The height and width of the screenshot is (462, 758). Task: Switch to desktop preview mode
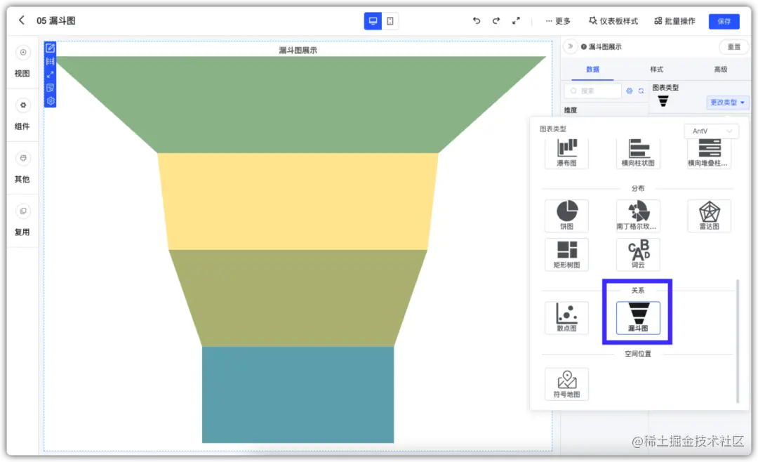373,21
